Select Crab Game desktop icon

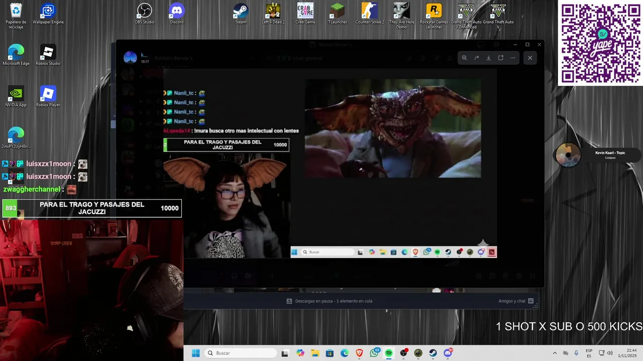(305, 14)
